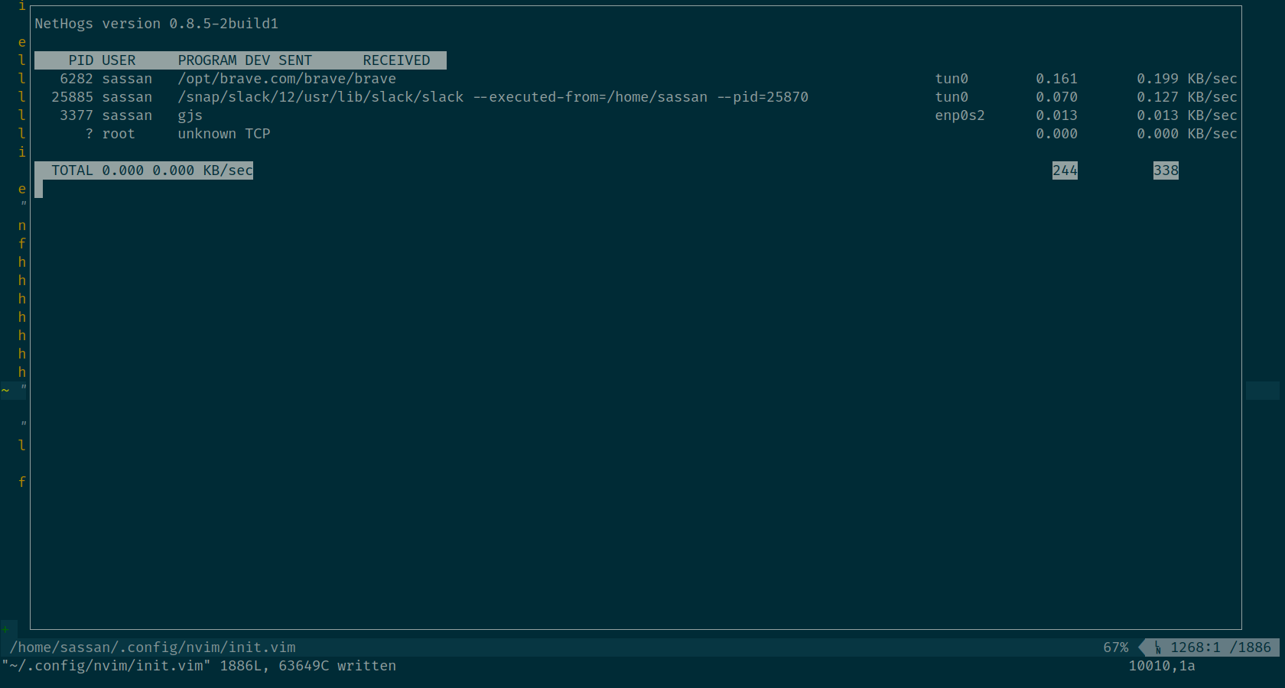1285x688 pixels.
Task: Click the enp0s2 device label
Action: (x=959, y=115)
